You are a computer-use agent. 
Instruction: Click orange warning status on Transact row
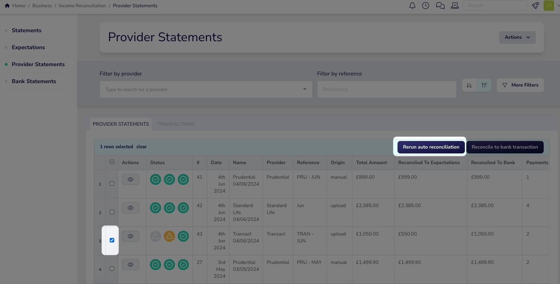pyautogui.click(x=169, y=236)
